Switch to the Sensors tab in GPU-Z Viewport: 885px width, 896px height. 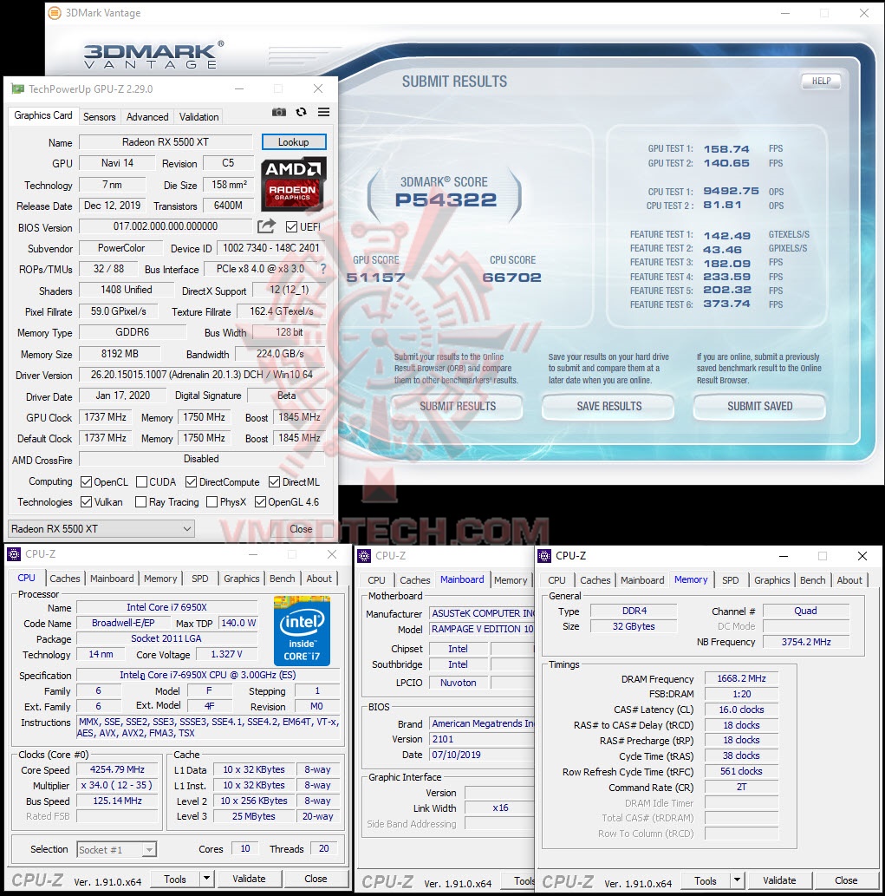[99, 116]
